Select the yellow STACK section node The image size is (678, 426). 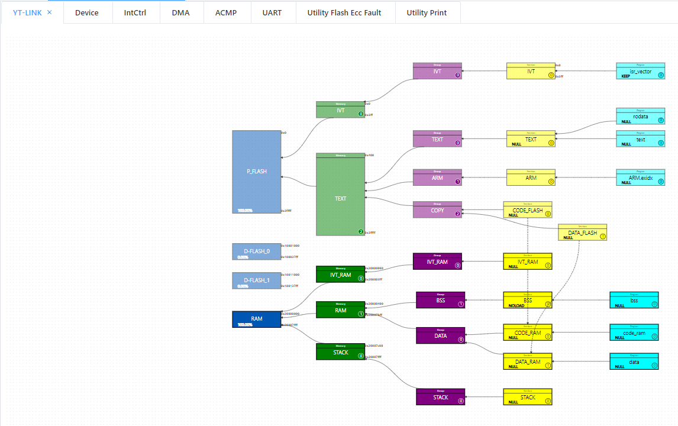click(x=528, y=396)
